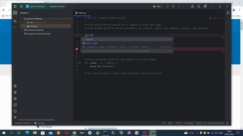Click opencvtesting breadcrumb in status bar
The image size is (243, 136).
(22, 123)
